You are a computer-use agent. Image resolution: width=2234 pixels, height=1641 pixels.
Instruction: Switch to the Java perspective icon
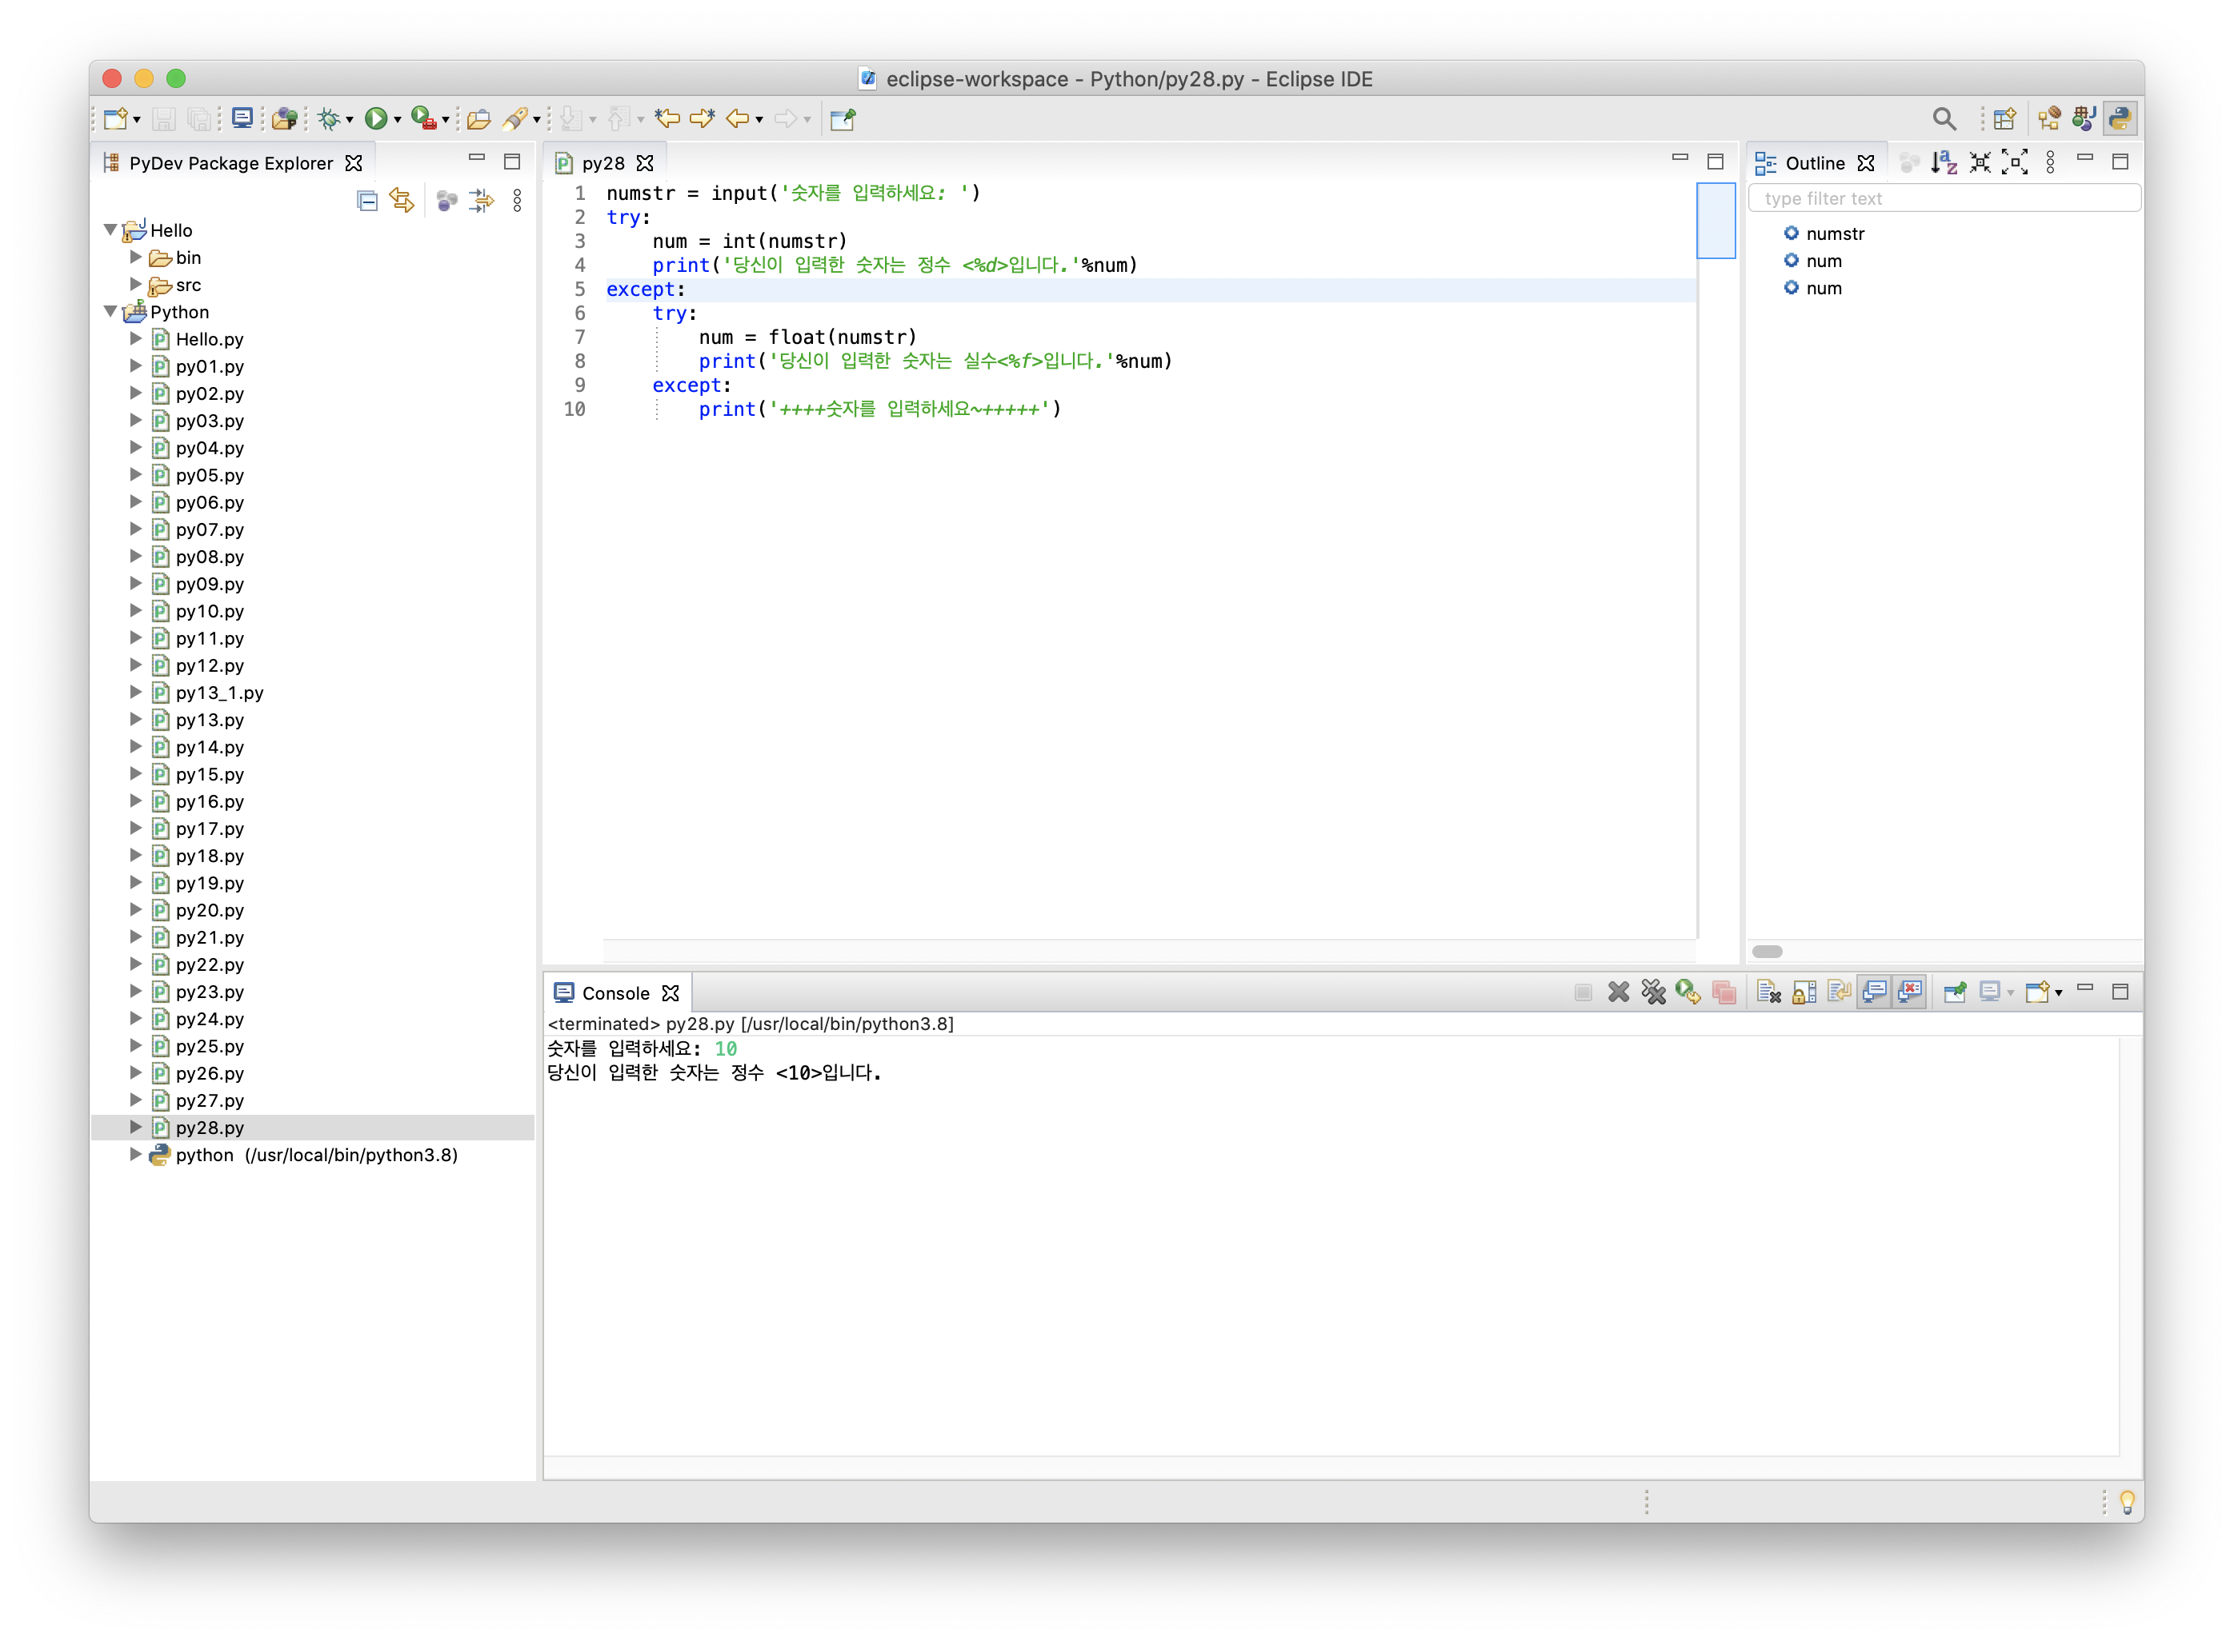(2084, 119)
